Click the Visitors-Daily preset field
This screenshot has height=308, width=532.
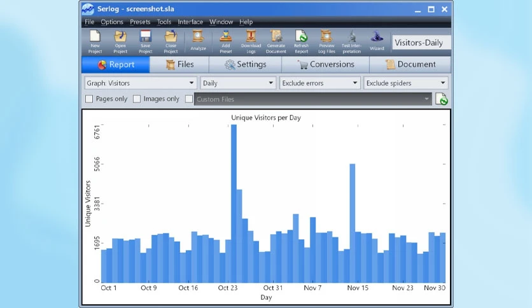(x=421, y=43)
